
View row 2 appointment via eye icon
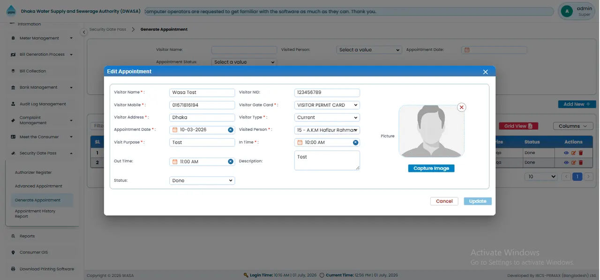[x=566, y=162]
